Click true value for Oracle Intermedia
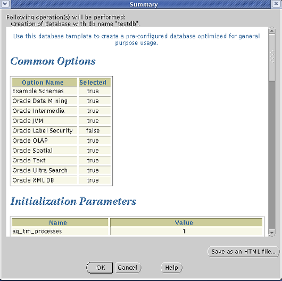The height and width of the screenshot is (281, 282). (93, 111)
